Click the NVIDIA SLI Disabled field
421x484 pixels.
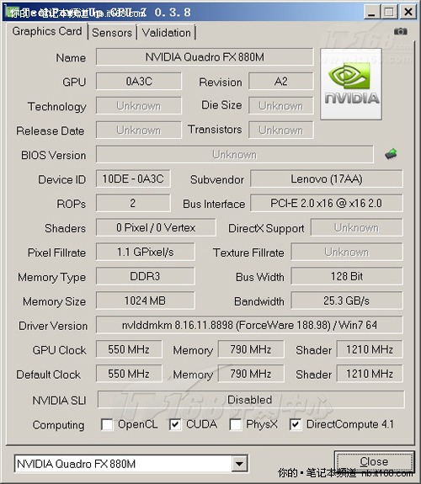click(251, 399)
